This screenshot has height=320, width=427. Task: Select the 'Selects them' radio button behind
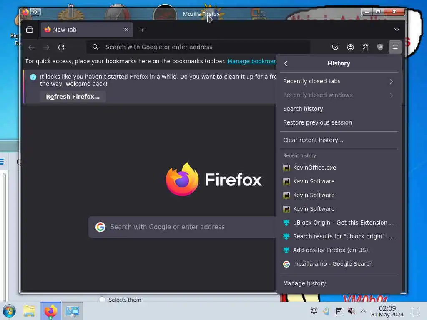pyautogui.click(x=102, y=299)
